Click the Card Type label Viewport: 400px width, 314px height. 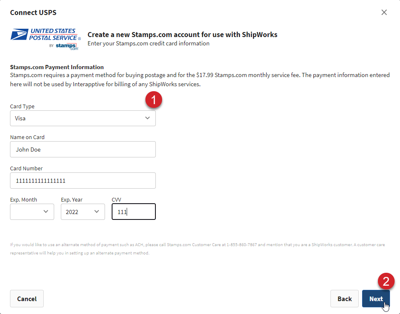tap(22, 106)
